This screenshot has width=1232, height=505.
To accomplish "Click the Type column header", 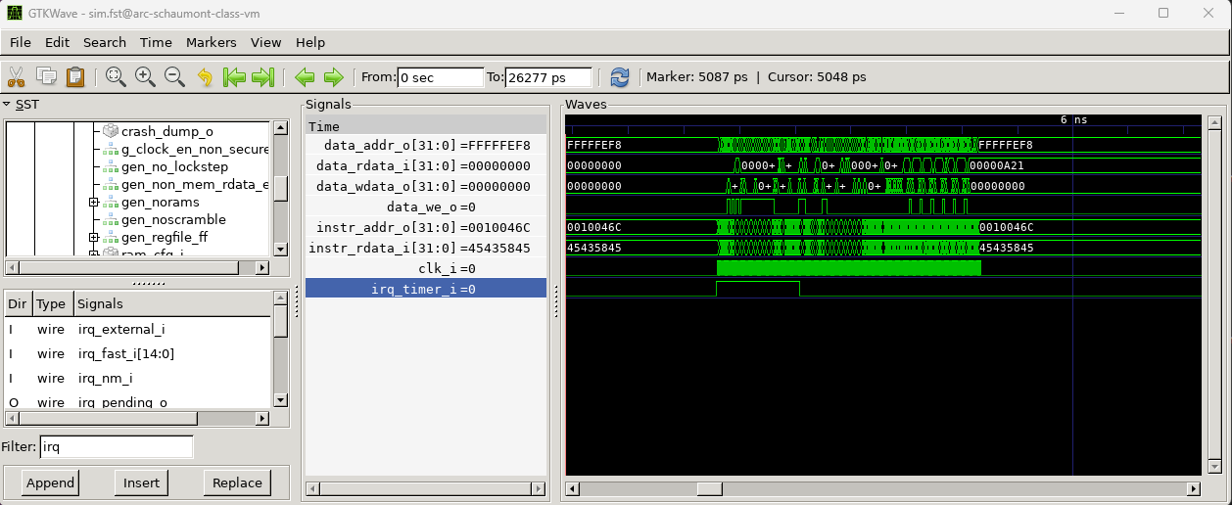I will 52,304.
